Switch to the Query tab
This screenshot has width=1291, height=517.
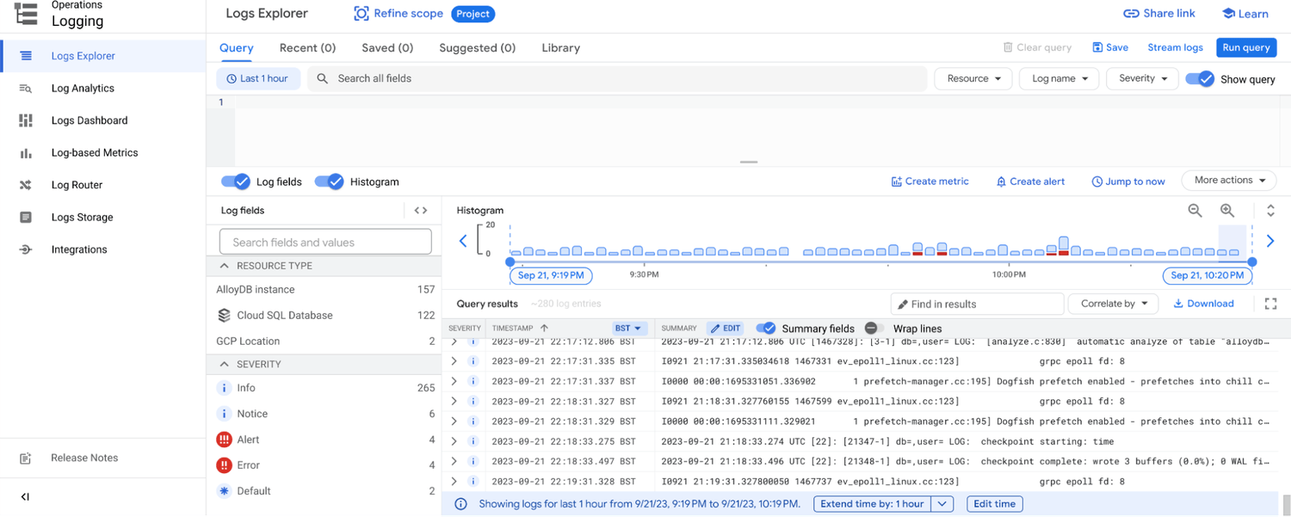click(237, 48)
